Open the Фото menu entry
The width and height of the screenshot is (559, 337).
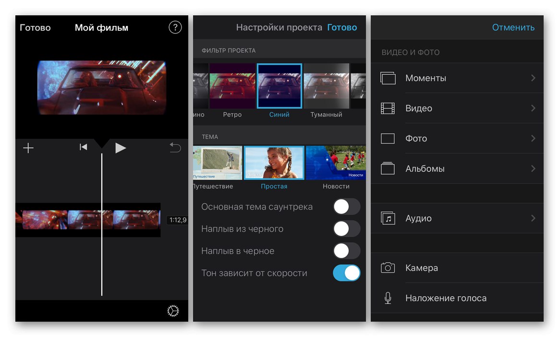coord(457,139)
